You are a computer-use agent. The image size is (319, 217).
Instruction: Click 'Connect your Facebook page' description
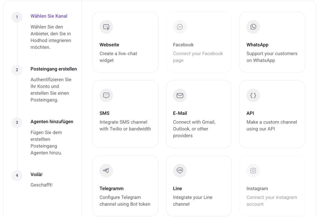pyautogui.click(x=198, y=57)
